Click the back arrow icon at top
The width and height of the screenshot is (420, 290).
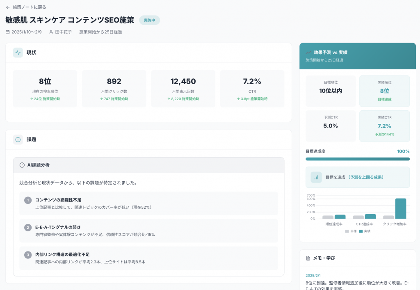(8, 7)
